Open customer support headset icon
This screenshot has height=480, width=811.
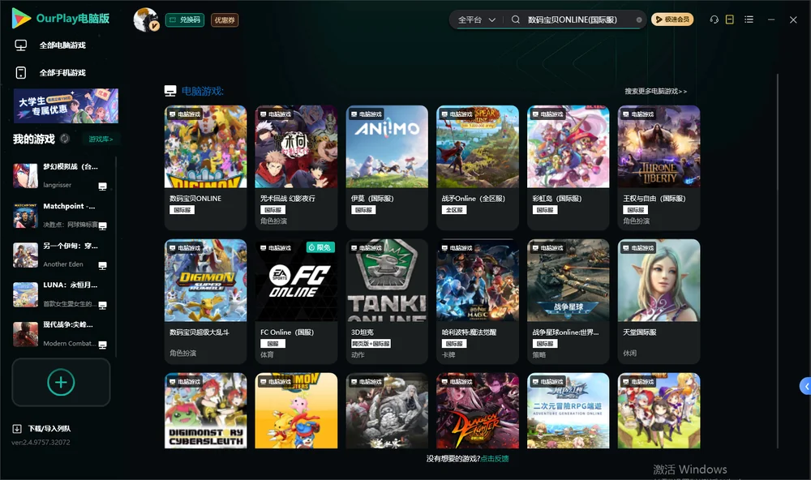click(714, 19)
